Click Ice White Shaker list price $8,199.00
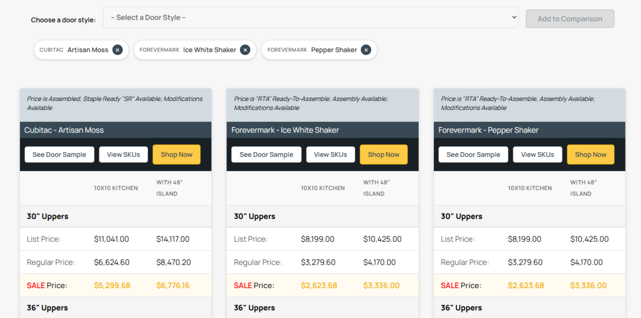Viewport: 641px width, 318px height. pos(318,239)
